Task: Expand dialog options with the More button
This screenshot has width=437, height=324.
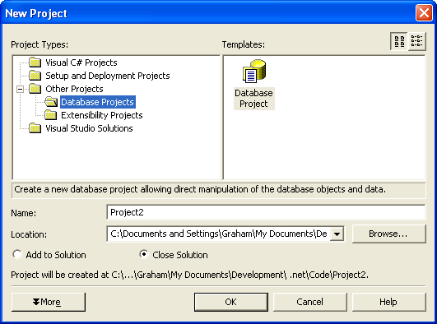Action: [49, 302]
